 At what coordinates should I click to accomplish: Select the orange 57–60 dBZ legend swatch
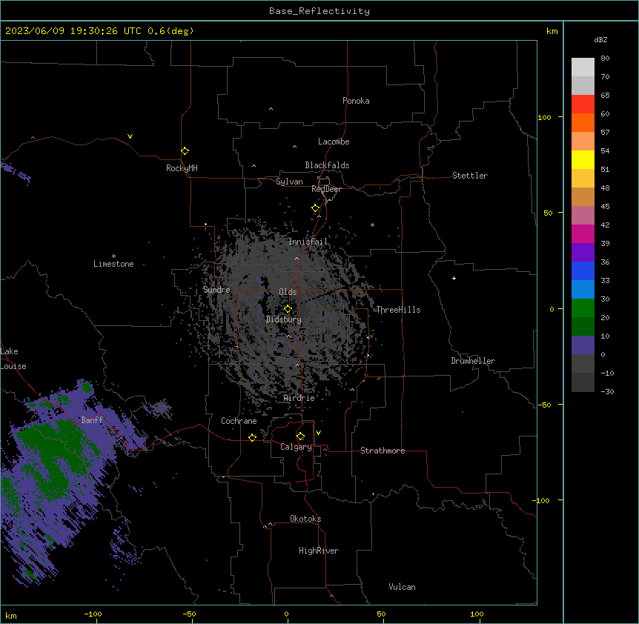[x=583, y=122]
